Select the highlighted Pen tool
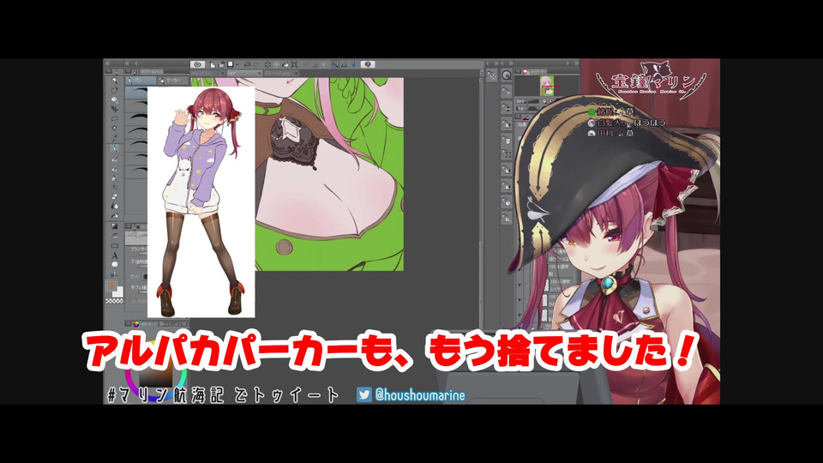This screenshot has height=463, width=823. pyautogui.click(x=114, y=148)
